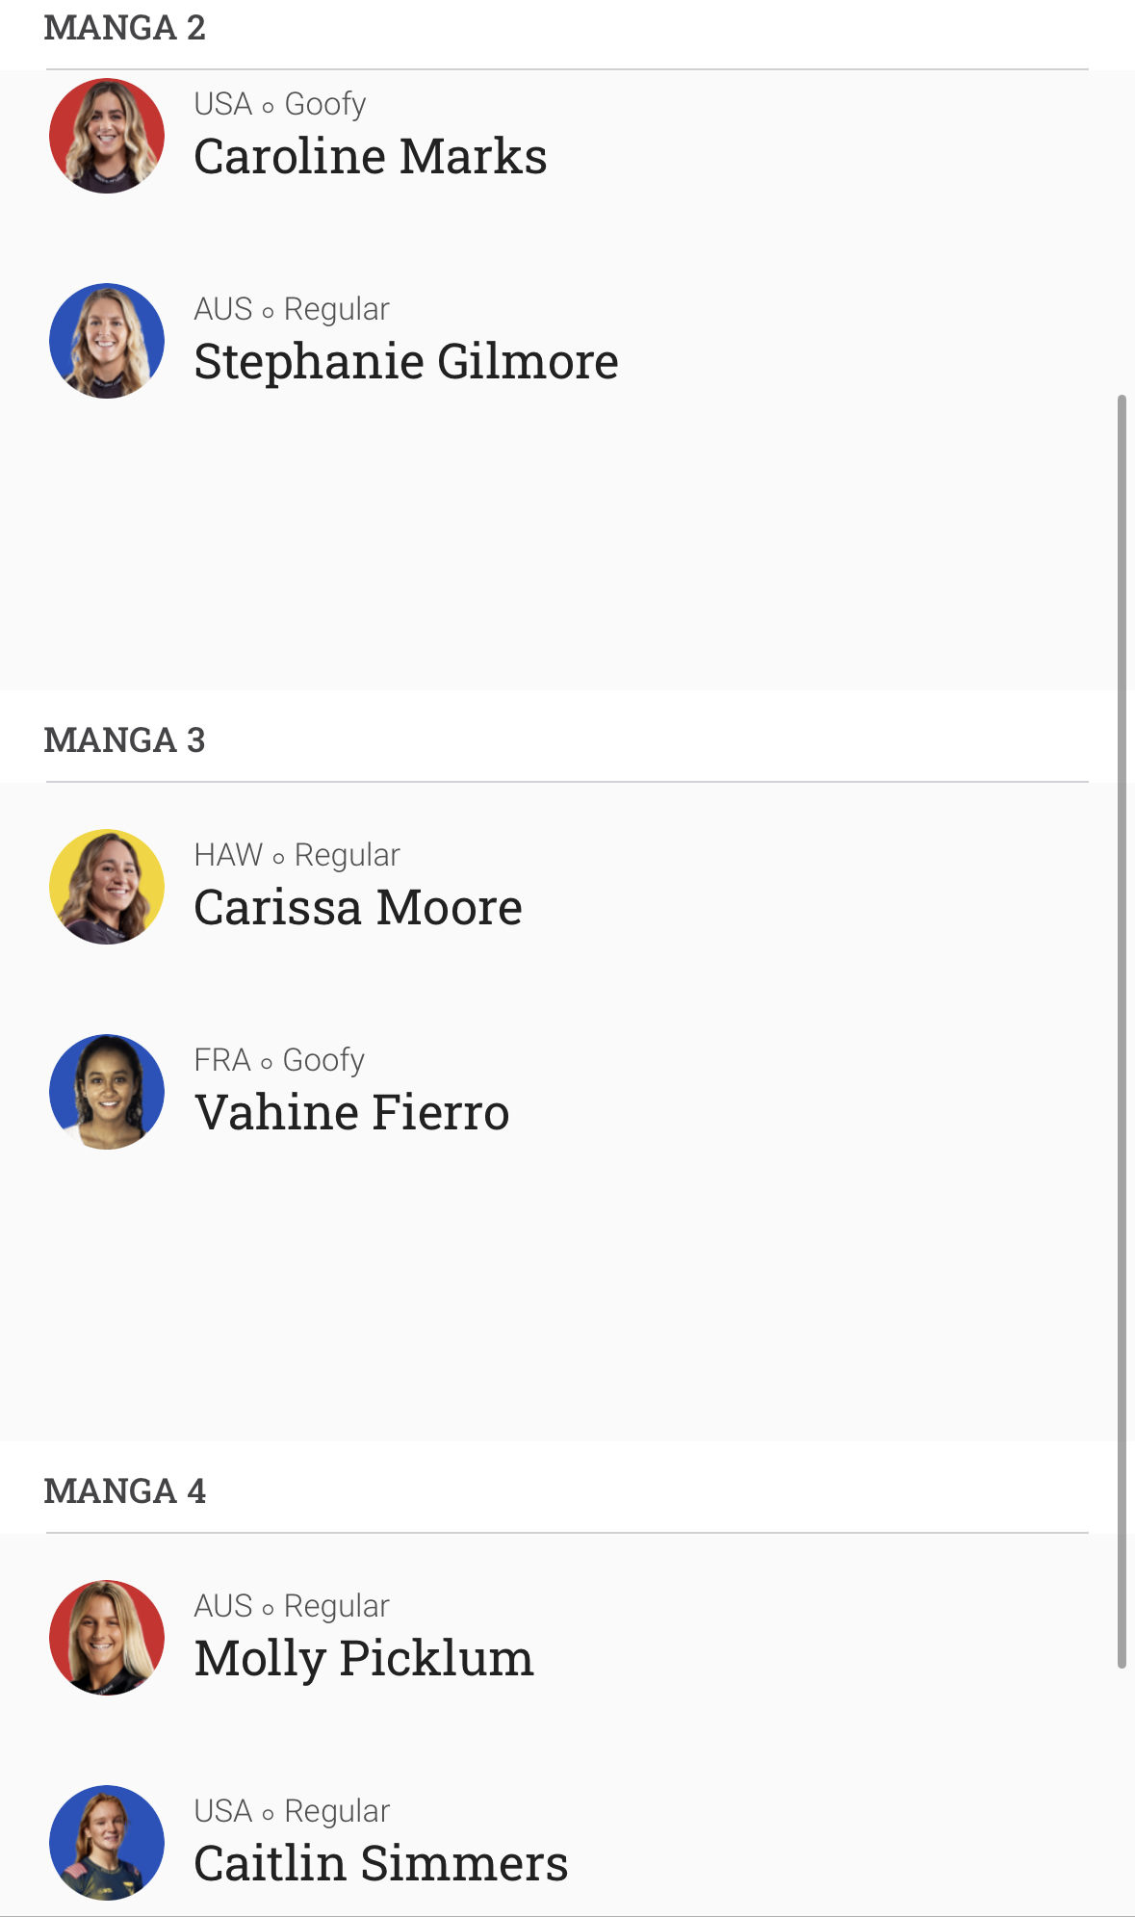The width and height of the screenshot is (1135, 1917).
Task: Go to Stephanie Gilmore's name link
Action: tap(406, 362)
